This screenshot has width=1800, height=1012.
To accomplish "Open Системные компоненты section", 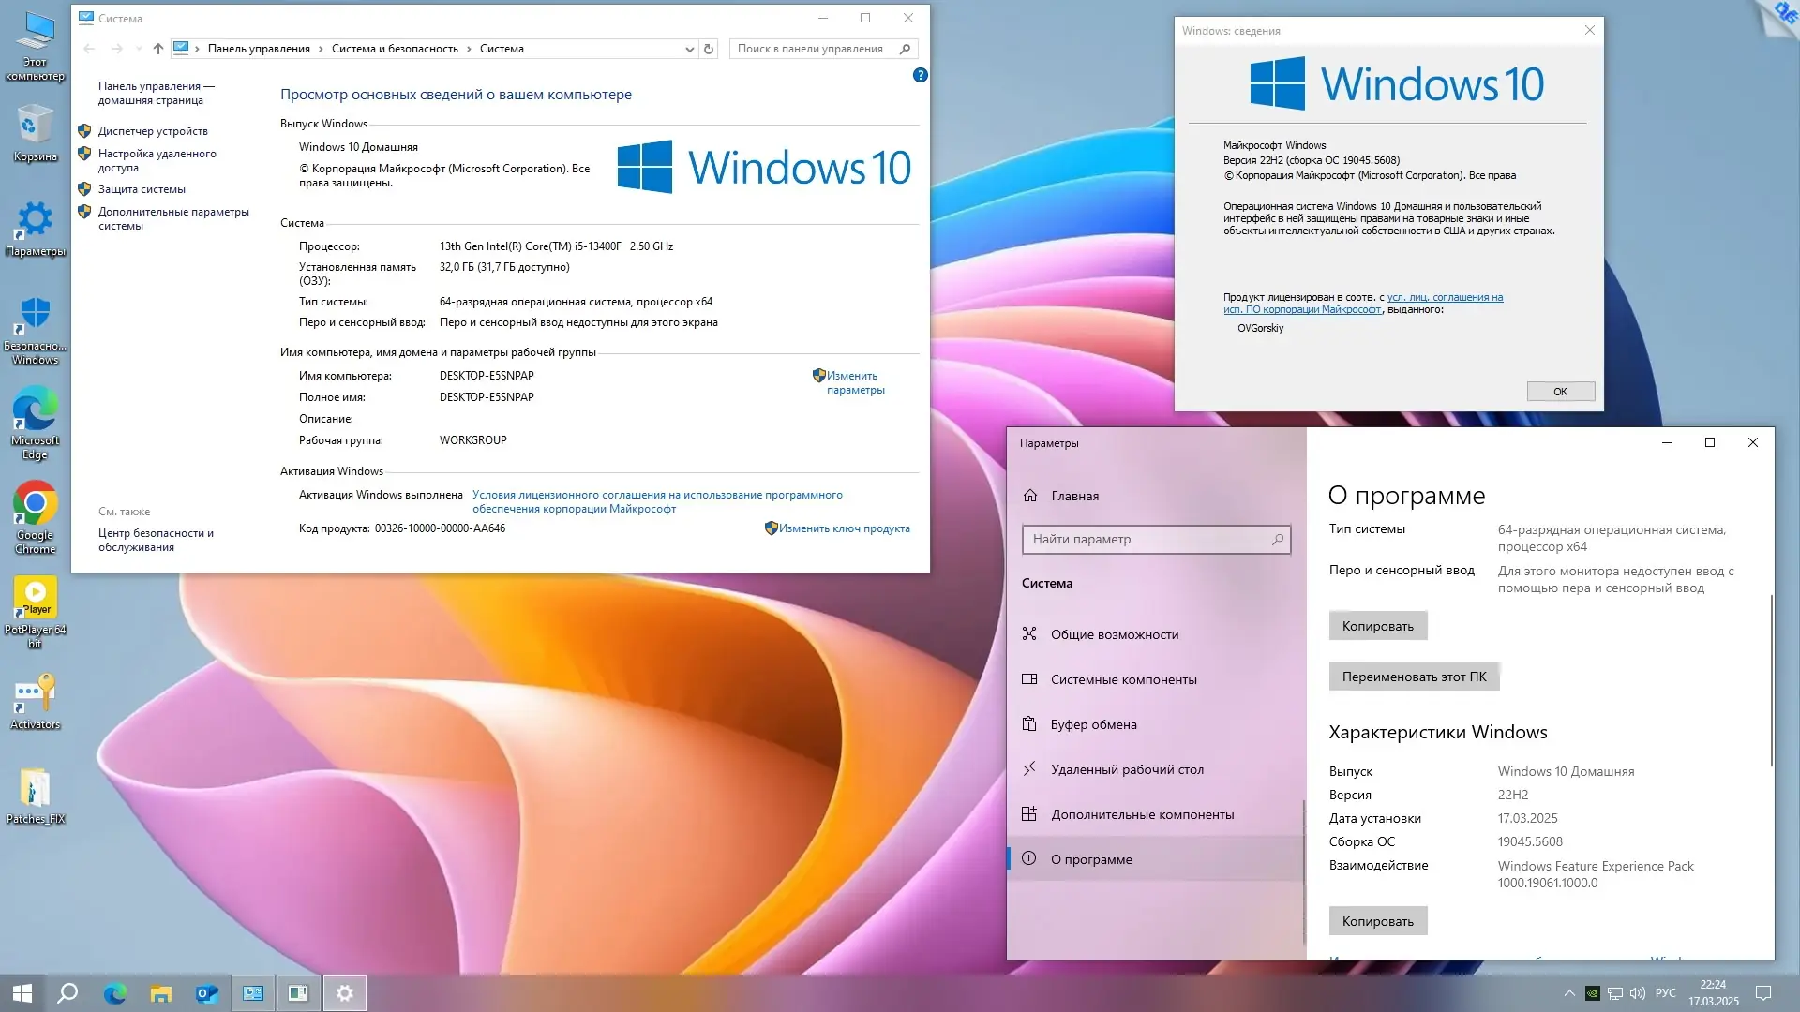I will 1124,678.
